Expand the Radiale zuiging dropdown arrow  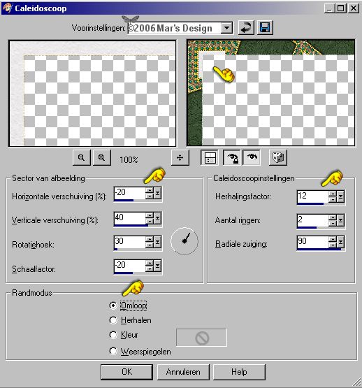[x=341, y=243]
